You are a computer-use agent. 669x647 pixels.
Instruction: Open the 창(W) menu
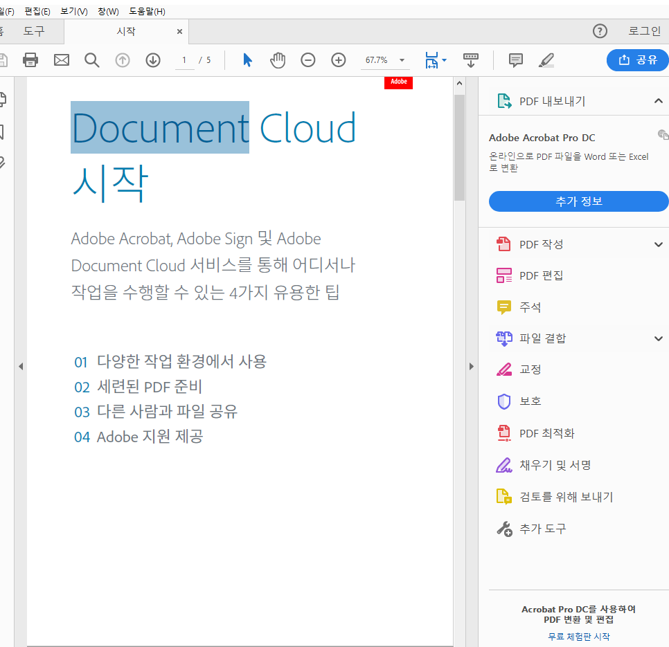(x=108, y=12)
